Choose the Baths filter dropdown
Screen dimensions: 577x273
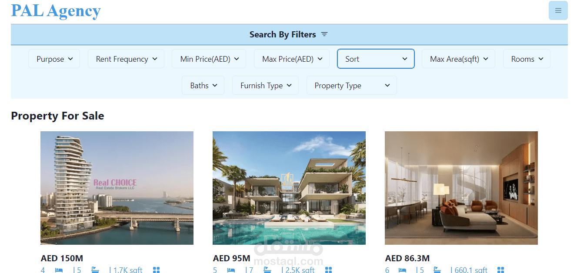coord(203,85)
